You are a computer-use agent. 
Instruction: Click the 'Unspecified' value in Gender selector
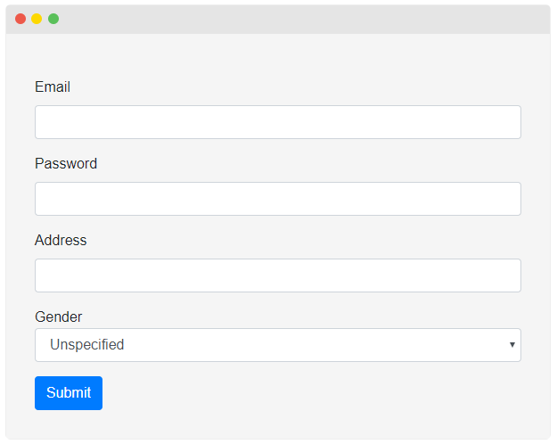point(87,345)
